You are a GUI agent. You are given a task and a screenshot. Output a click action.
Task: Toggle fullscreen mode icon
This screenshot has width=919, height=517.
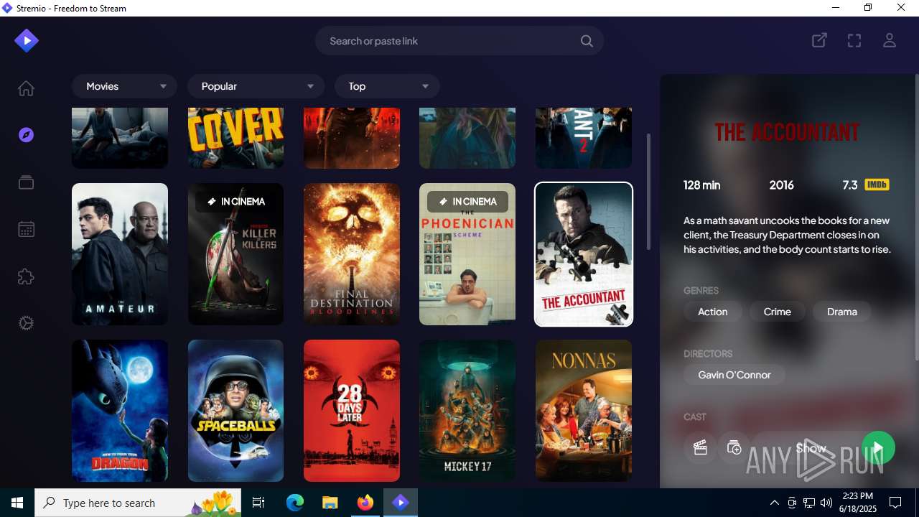(854, 41)
